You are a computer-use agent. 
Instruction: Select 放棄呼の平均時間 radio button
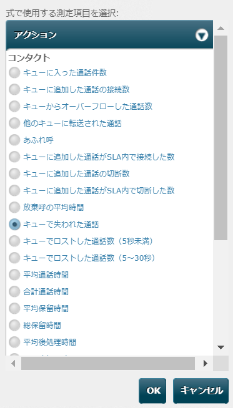pos(14,207)
